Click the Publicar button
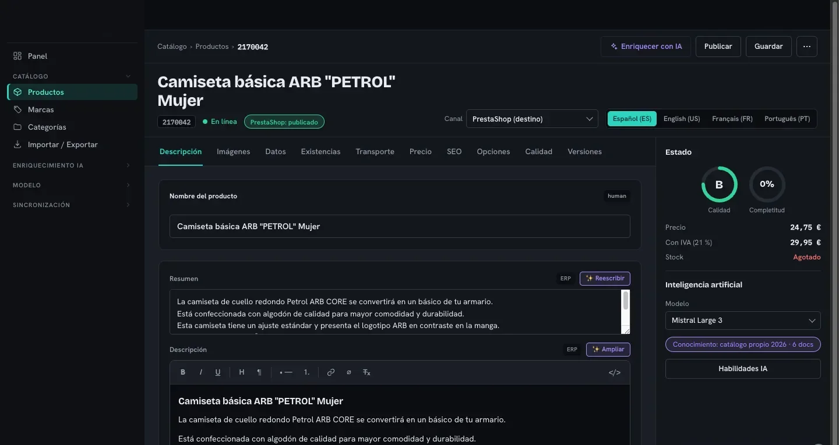 718,47
